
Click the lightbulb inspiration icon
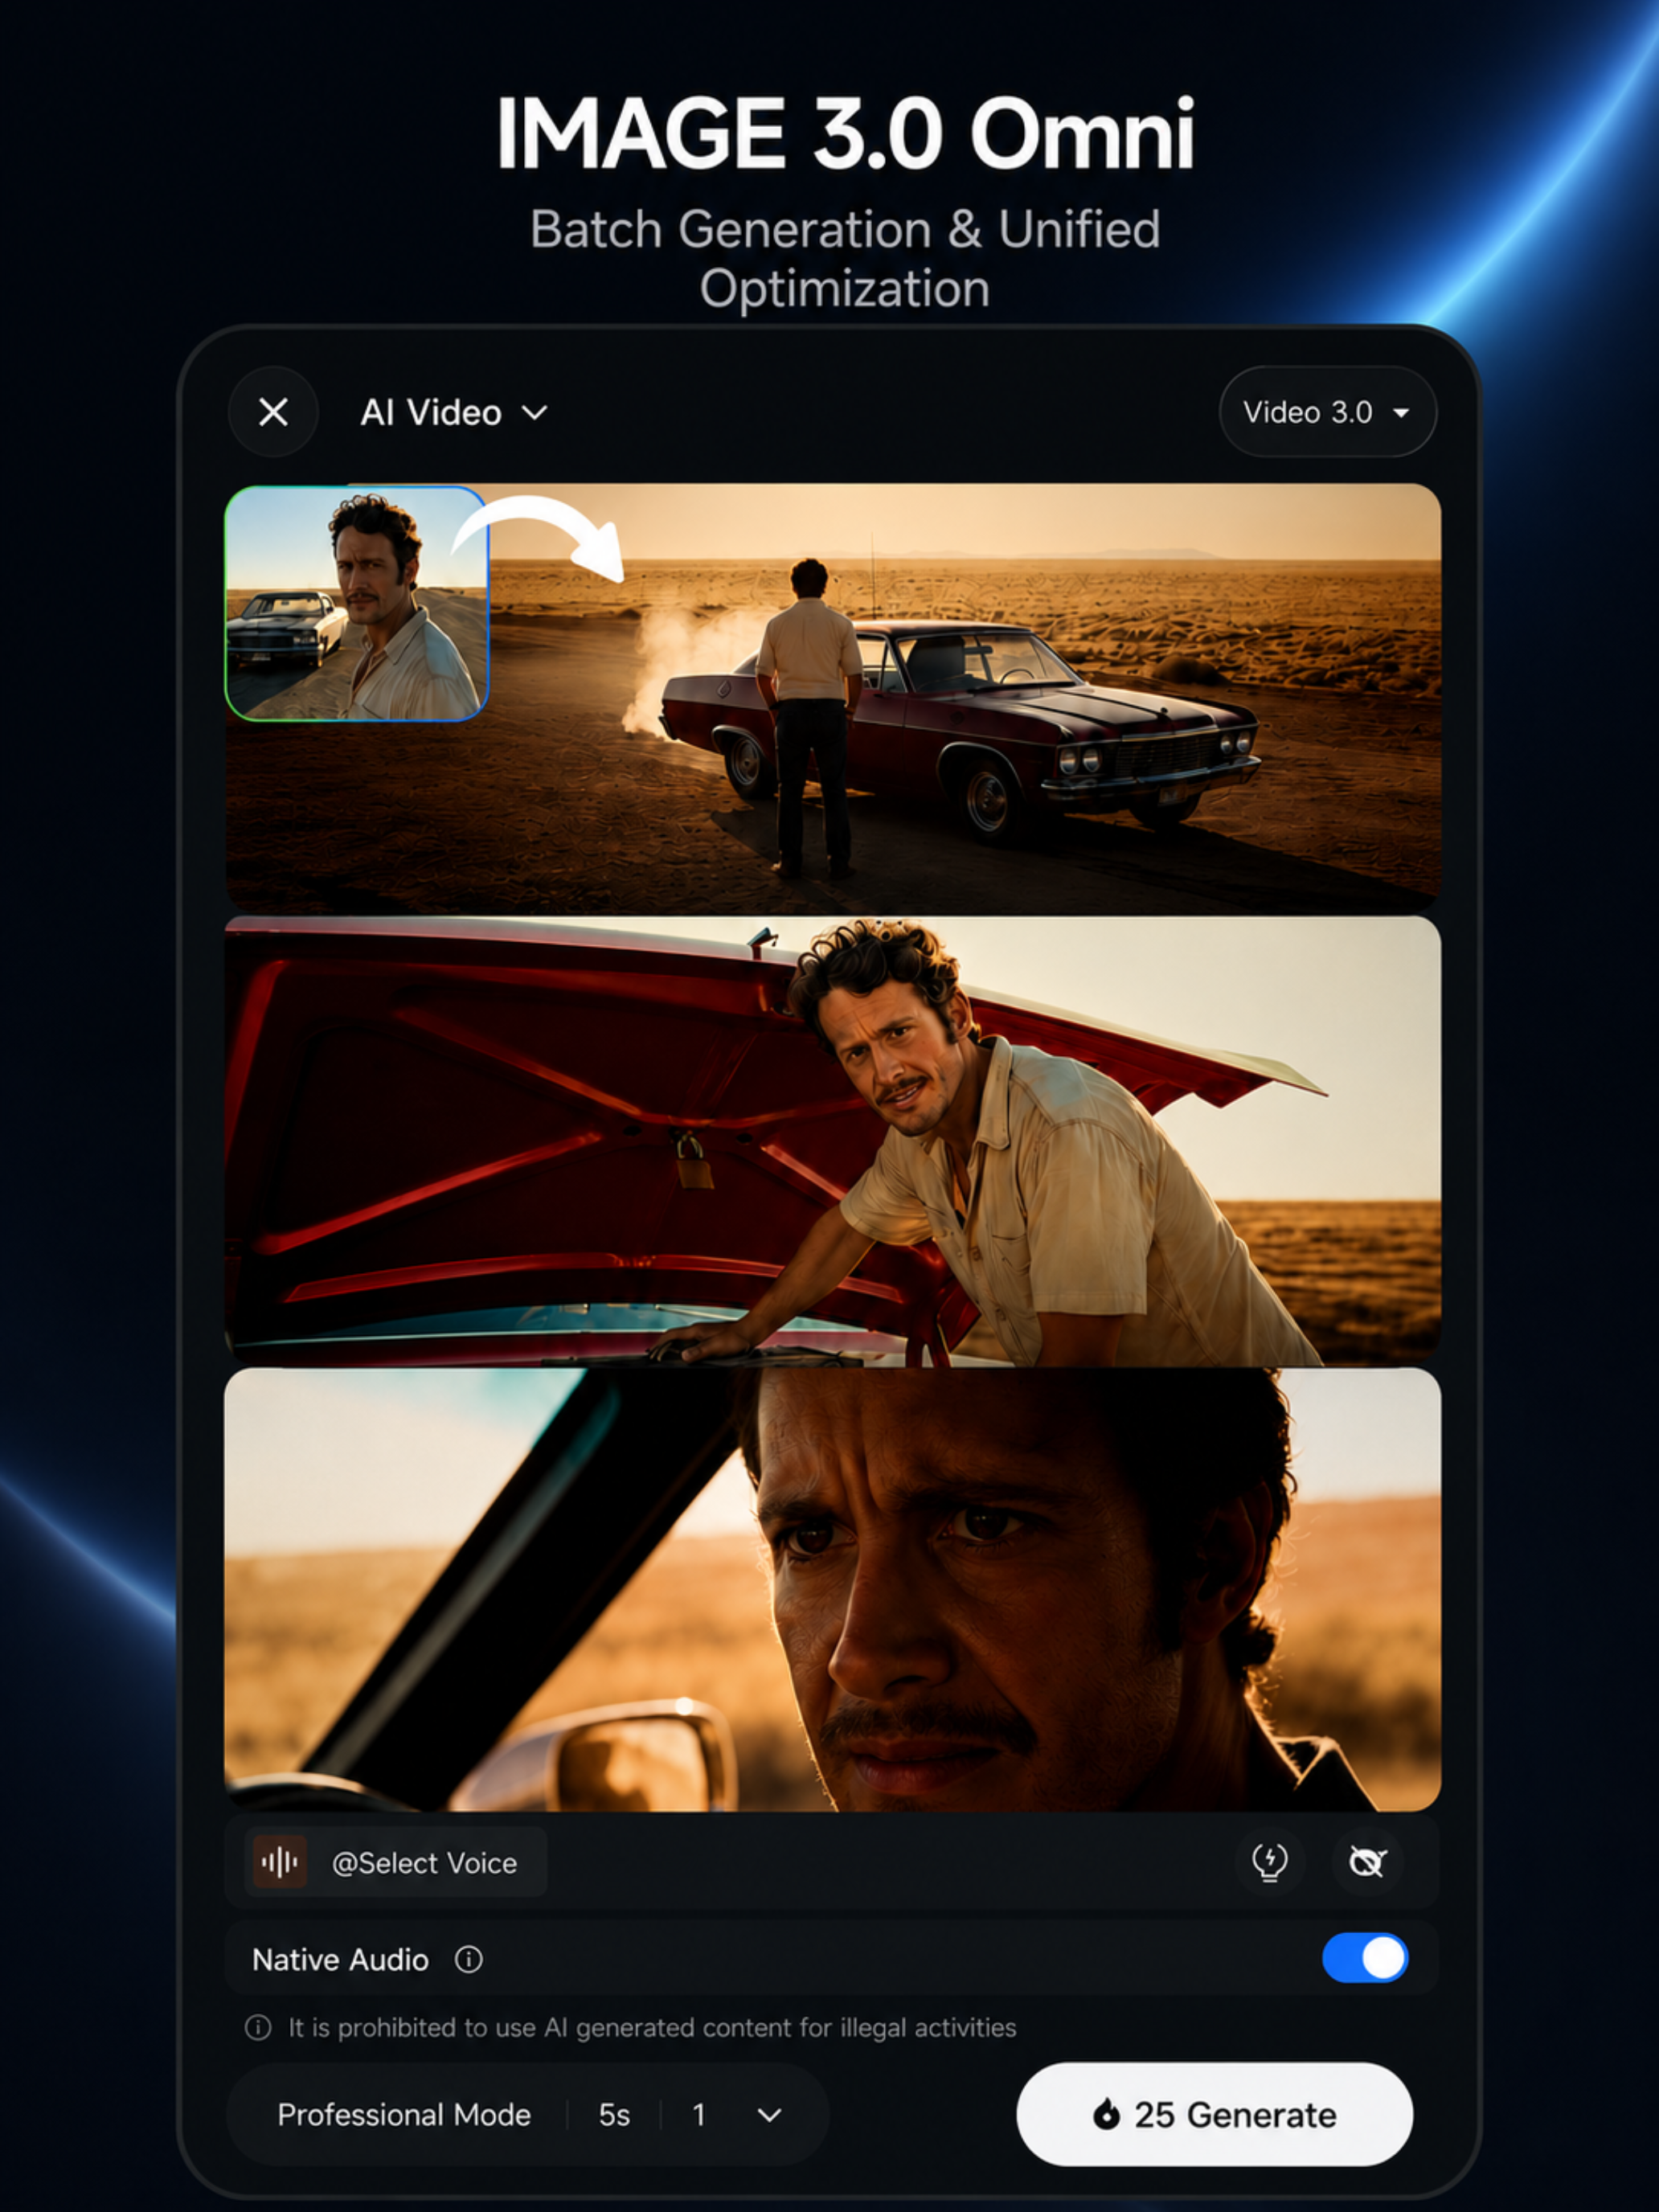[1269, 1861]
